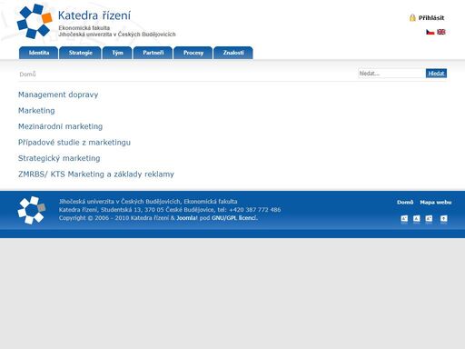The image size is (465, 349).
Task: Click the plain A font-size icon in the footer
Action: click(417, 219)
